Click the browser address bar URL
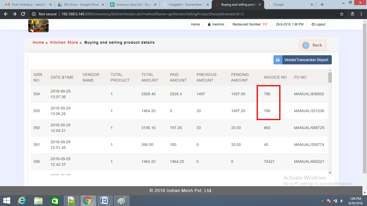This screenshot has width=367, height=206. pos(152,14)
